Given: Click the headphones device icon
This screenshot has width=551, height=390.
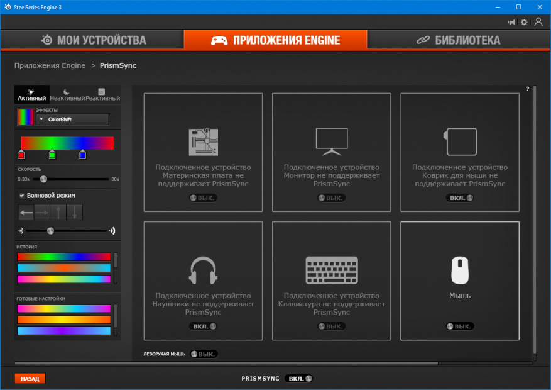Looking at the screenshot, I should coord(203,270).
